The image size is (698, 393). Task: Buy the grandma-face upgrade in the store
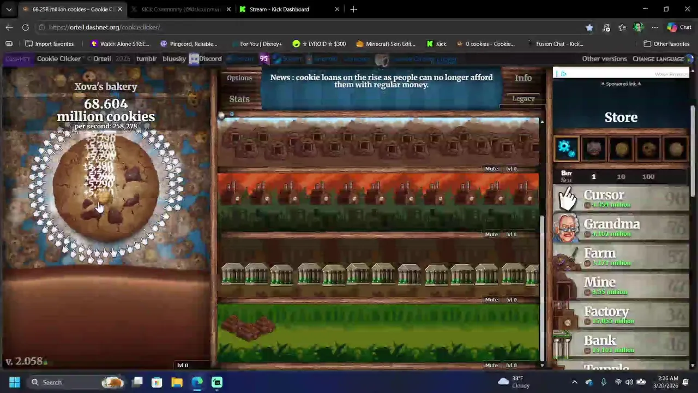tap(593, 148)
